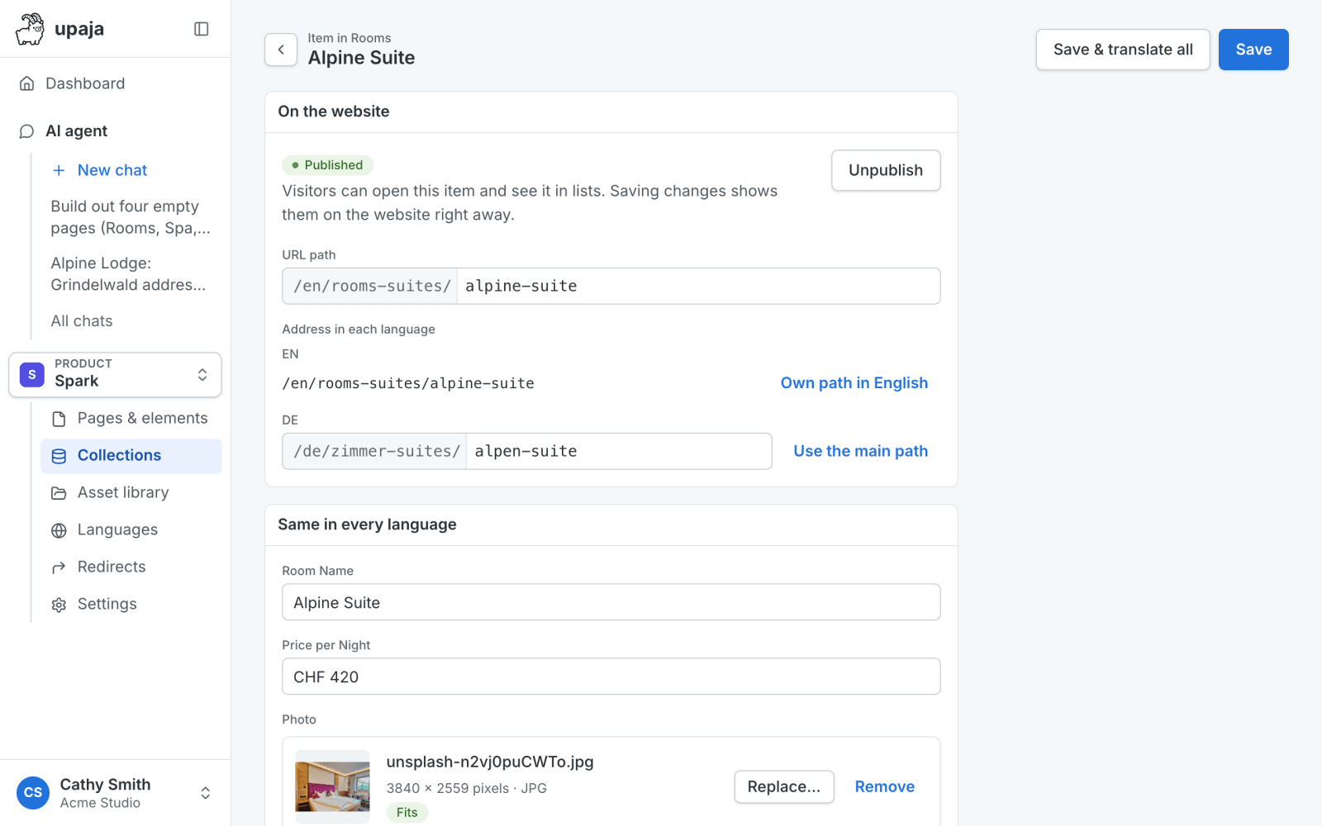Open chat 'Build out four empty pages'

pyautogui.click(x=131, y=217)
